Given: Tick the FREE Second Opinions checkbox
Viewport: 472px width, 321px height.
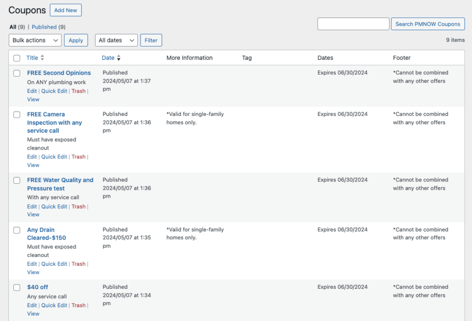Looking at the screenshot, I should click(x=17, y=73).
